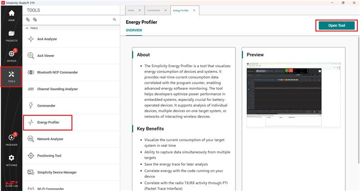
Task: Click the search magnifier in Tools panel
Action: click(114, 20)
